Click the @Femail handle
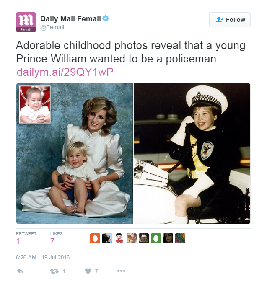 pyautogui.click(x=52, y=28)
